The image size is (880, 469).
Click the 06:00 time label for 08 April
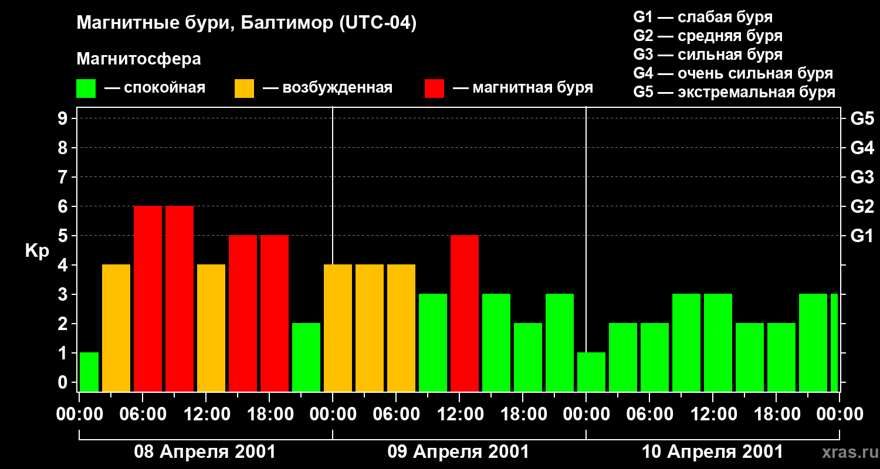[143, 414]
